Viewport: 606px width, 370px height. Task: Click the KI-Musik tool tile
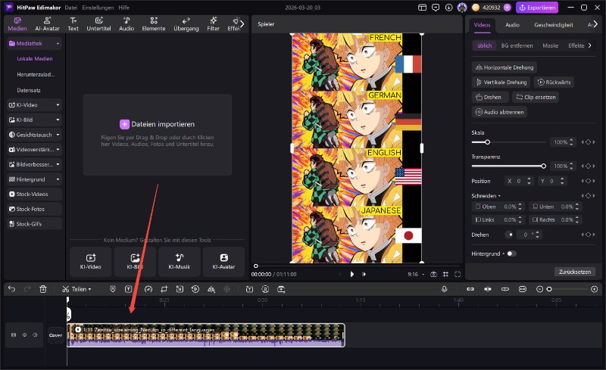coord(180,261)
